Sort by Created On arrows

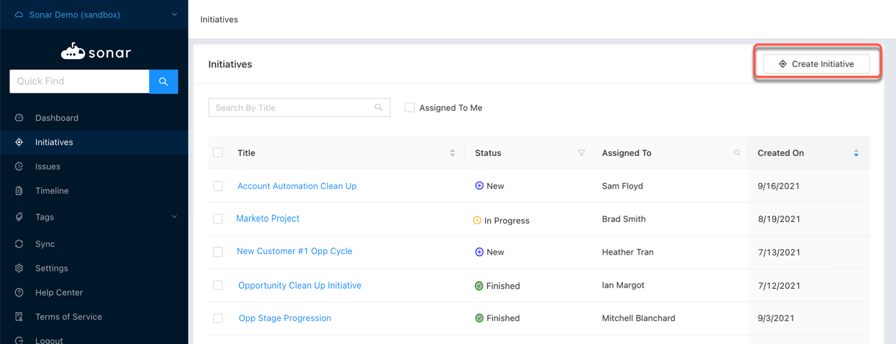[856, 153]
